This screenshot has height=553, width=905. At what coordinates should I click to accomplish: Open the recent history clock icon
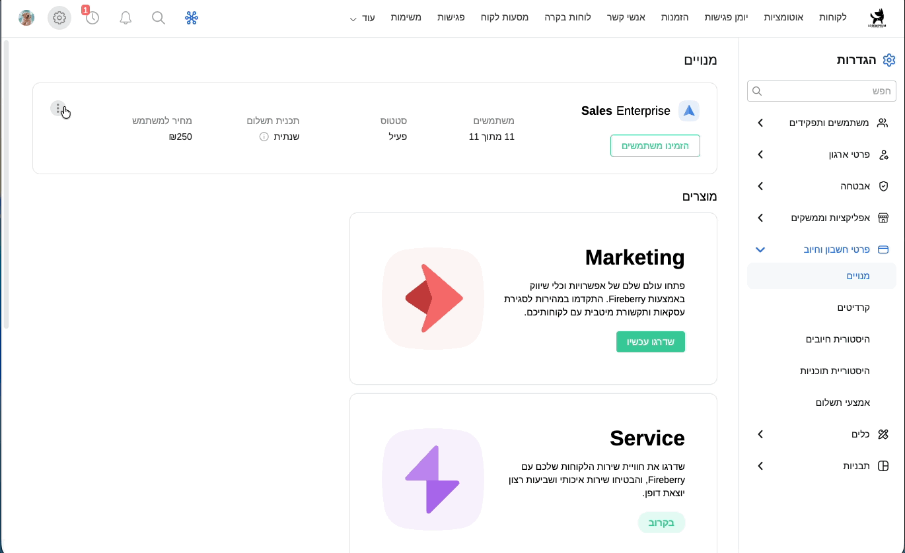pos(92,18)
